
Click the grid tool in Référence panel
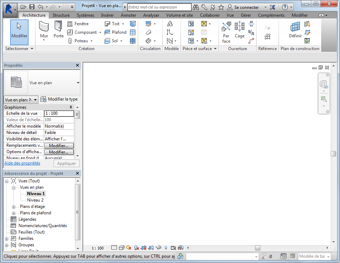pos(268,37)
